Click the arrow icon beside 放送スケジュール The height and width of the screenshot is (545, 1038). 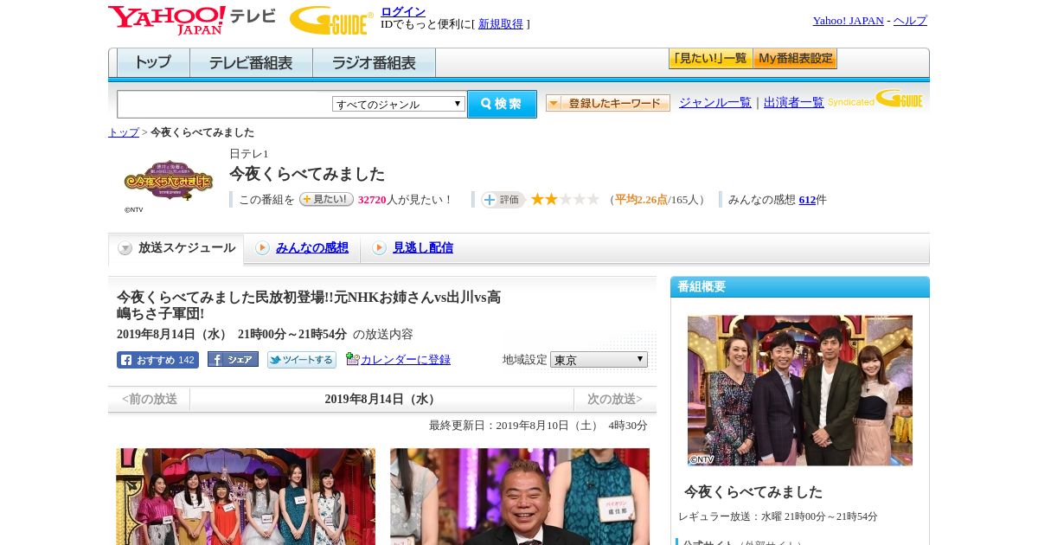tap(125, 248)
